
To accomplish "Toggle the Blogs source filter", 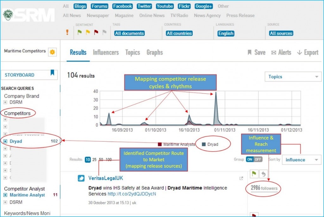I will tap(80, 6).
